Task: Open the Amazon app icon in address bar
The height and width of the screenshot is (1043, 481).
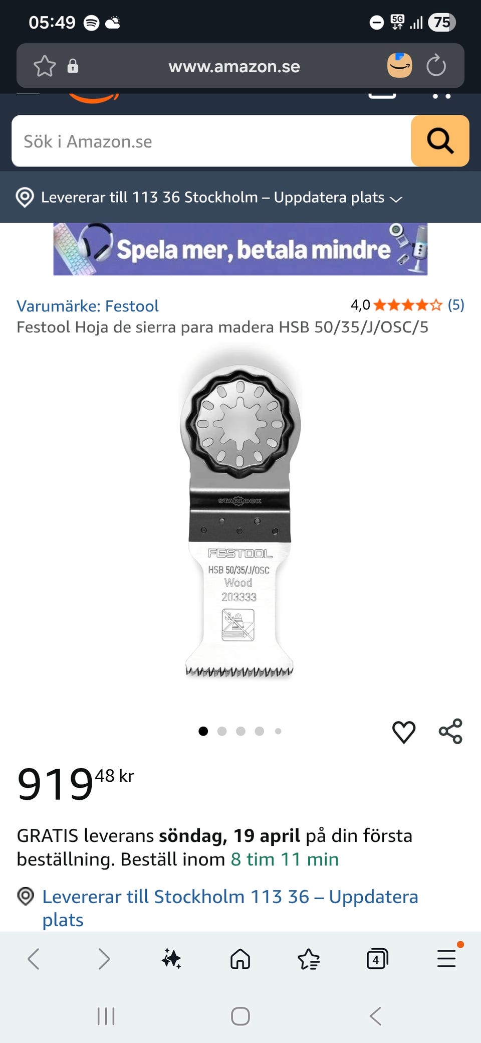Action: [399, 66]
